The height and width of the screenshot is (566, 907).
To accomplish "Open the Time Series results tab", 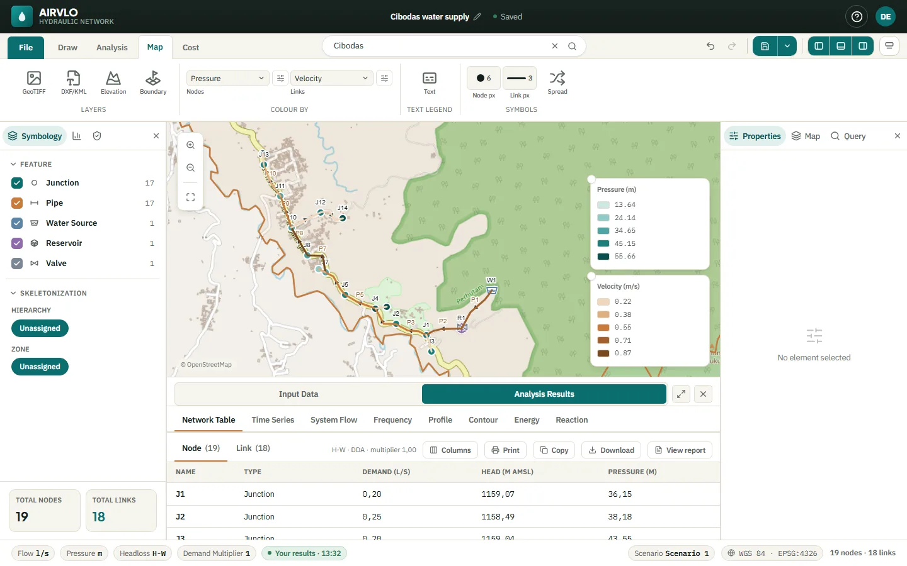I will tap(273, 420).
